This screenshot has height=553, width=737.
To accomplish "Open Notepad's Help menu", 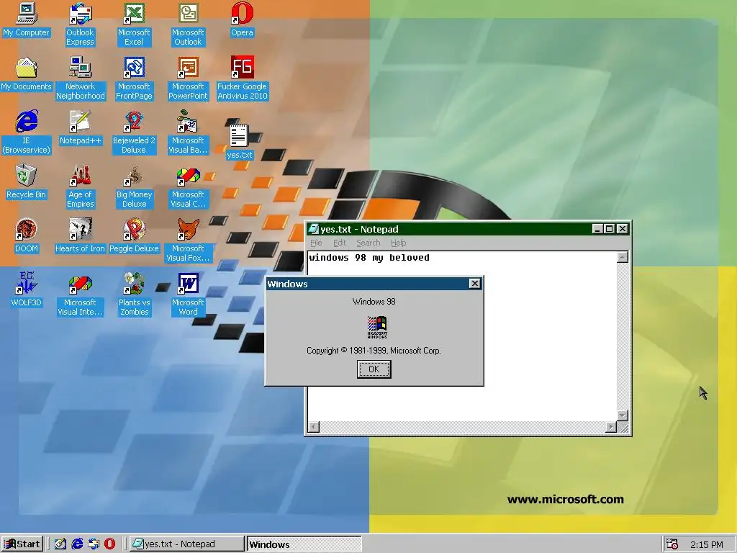I will click(398, 243).
